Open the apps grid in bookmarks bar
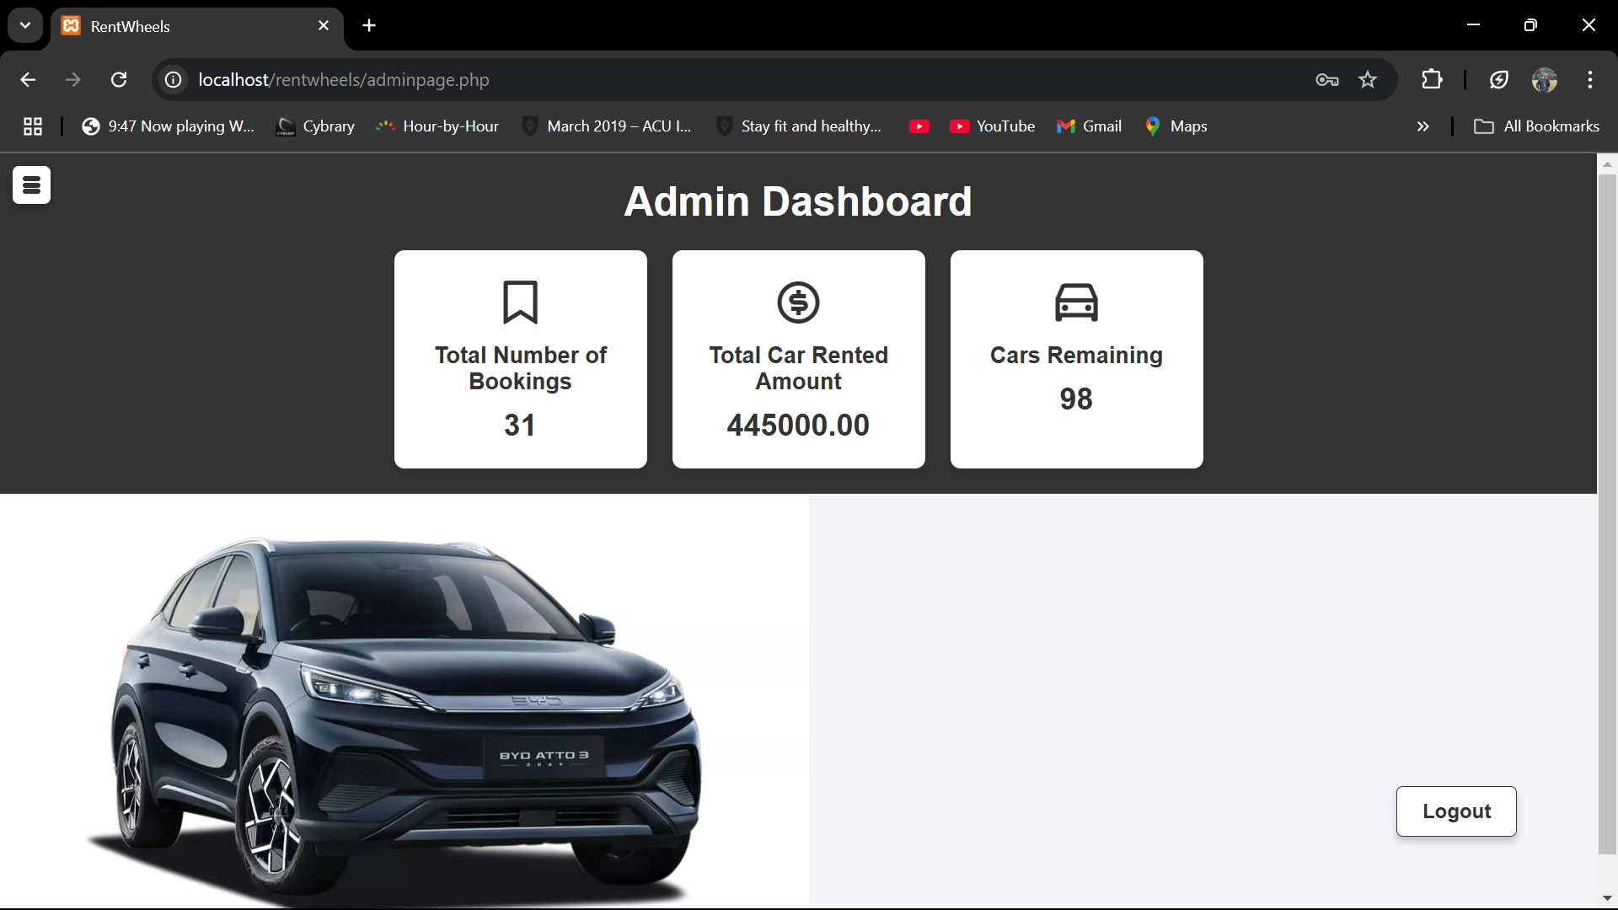Image resolution: width=1618 pixels, height=910 pixels. click(33, 126)
